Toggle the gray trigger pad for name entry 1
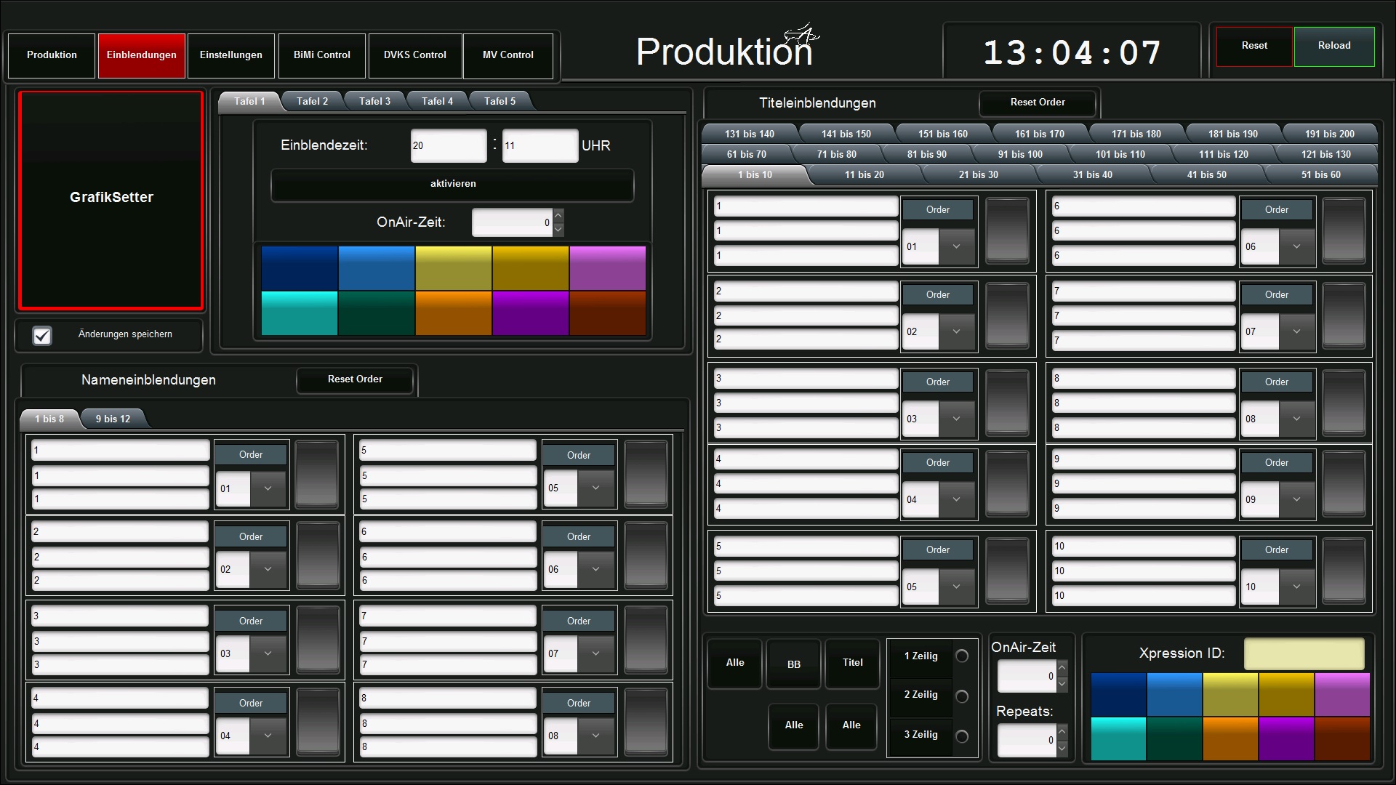The image size is (1396, 785). click(317, 474)
